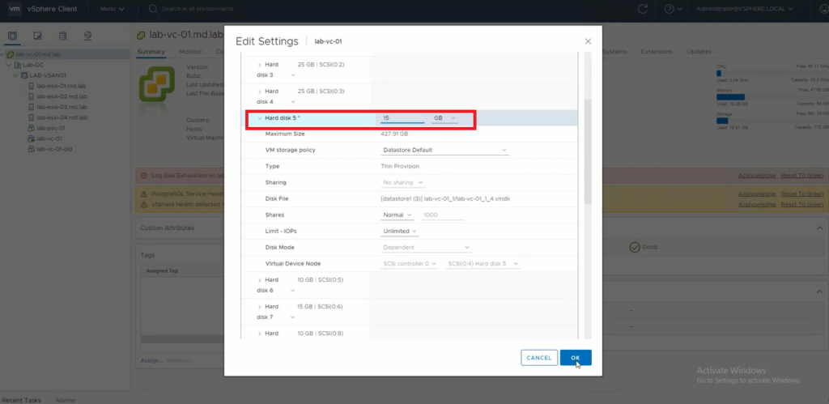Viewport: 829px width, 404px height.
Task: Click OK to save settings
Action: click(575, 357)
